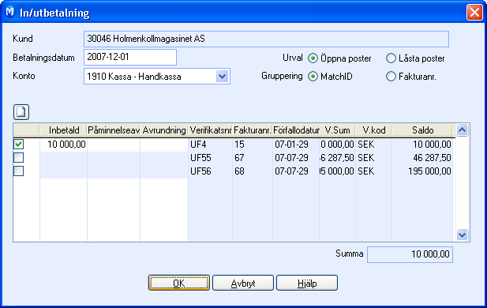Click the Betalningsdatum field 2007-12-01
This screenshot has height=308, width=487.
(x=130, y=57)
